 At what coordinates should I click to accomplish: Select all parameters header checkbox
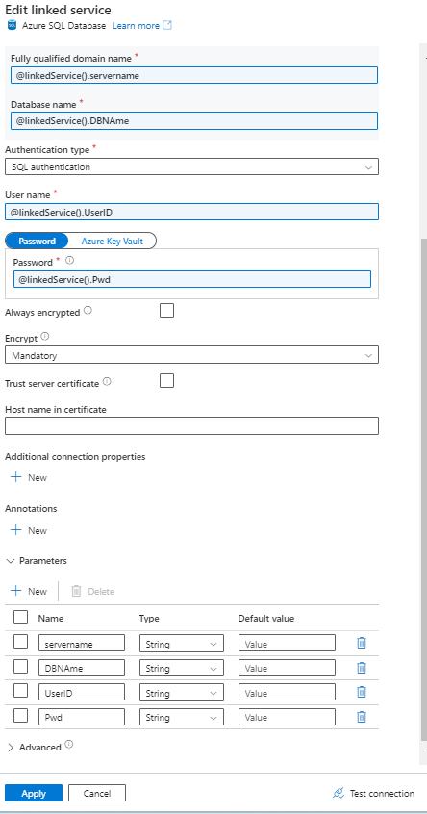point(21,618)
